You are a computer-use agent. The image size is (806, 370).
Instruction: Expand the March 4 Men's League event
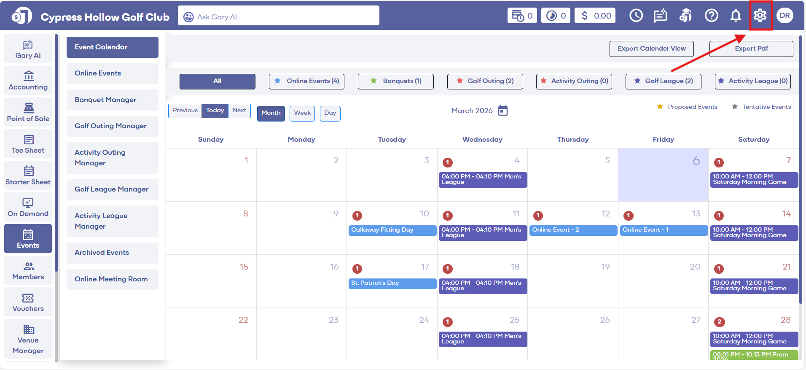point(483,179)
